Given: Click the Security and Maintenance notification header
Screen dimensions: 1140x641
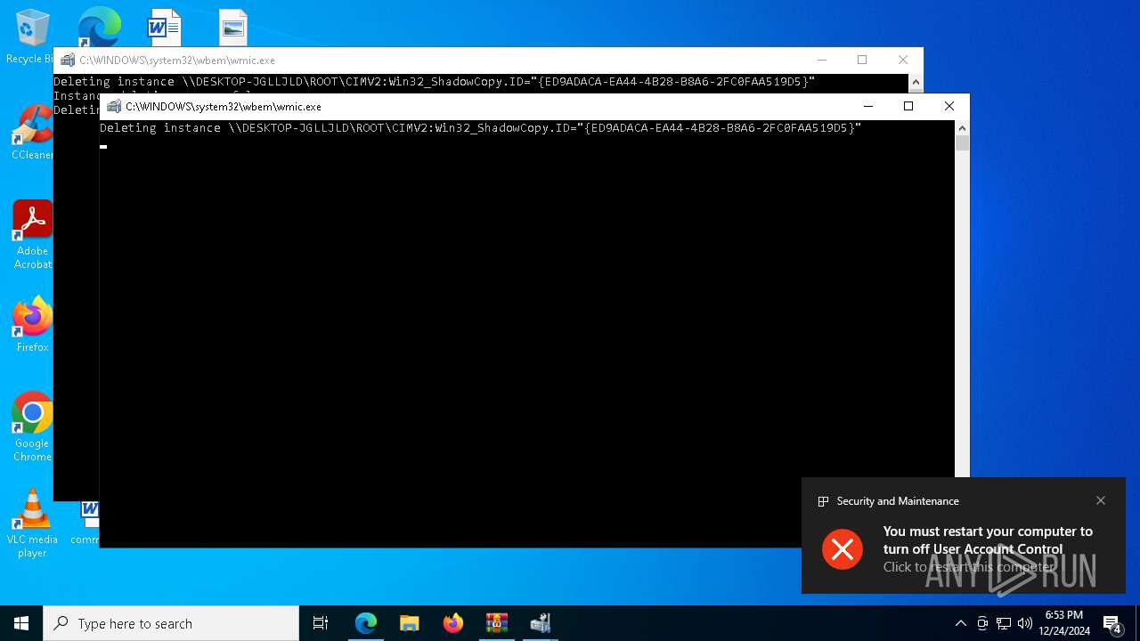Looking at the screenshot, I should [x=898, y=501].
